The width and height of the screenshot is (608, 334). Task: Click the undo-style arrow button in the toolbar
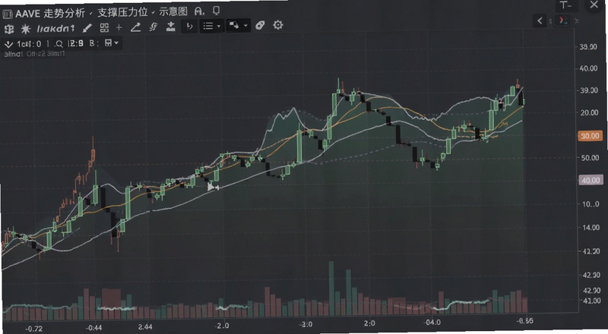(x=189, y=27)
